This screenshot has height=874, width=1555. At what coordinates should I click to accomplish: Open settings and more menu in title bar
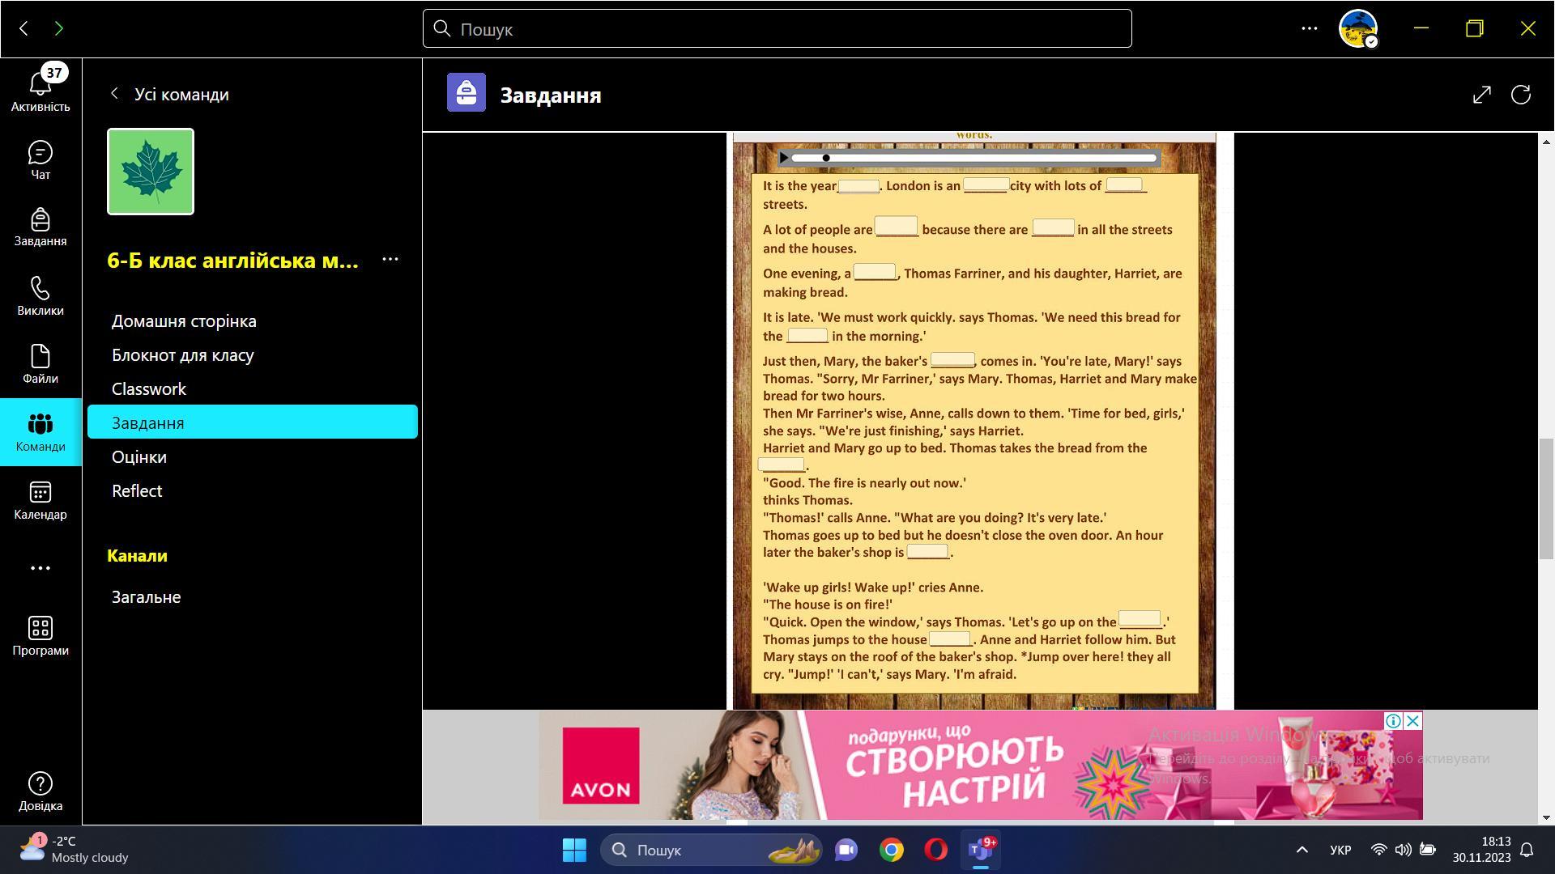(1309, 28)
